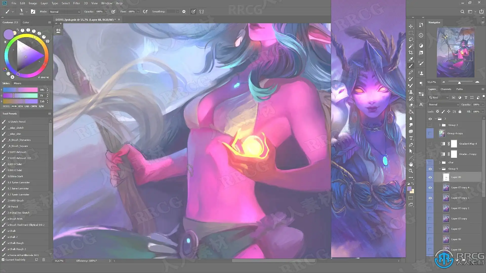486x273 pixels.
Task: Click the red channel color slider
Action: (20, 90)
